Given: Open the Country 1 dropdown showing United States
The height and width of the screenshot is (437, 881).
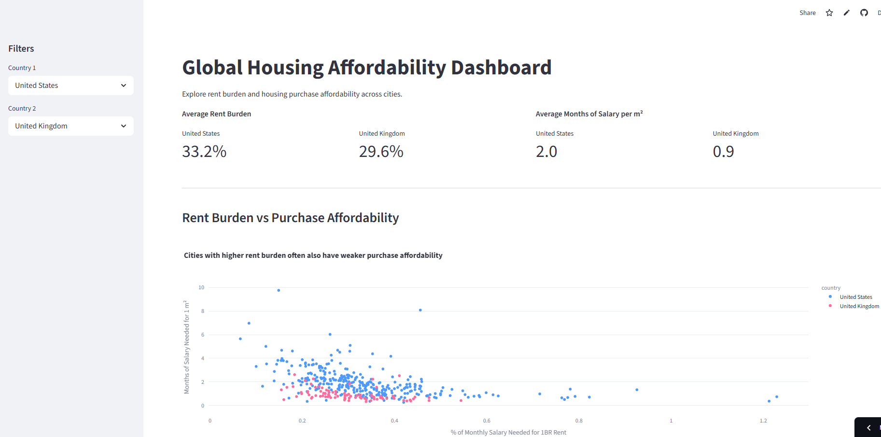Looking at the screenshot, I should pos(70,85).
